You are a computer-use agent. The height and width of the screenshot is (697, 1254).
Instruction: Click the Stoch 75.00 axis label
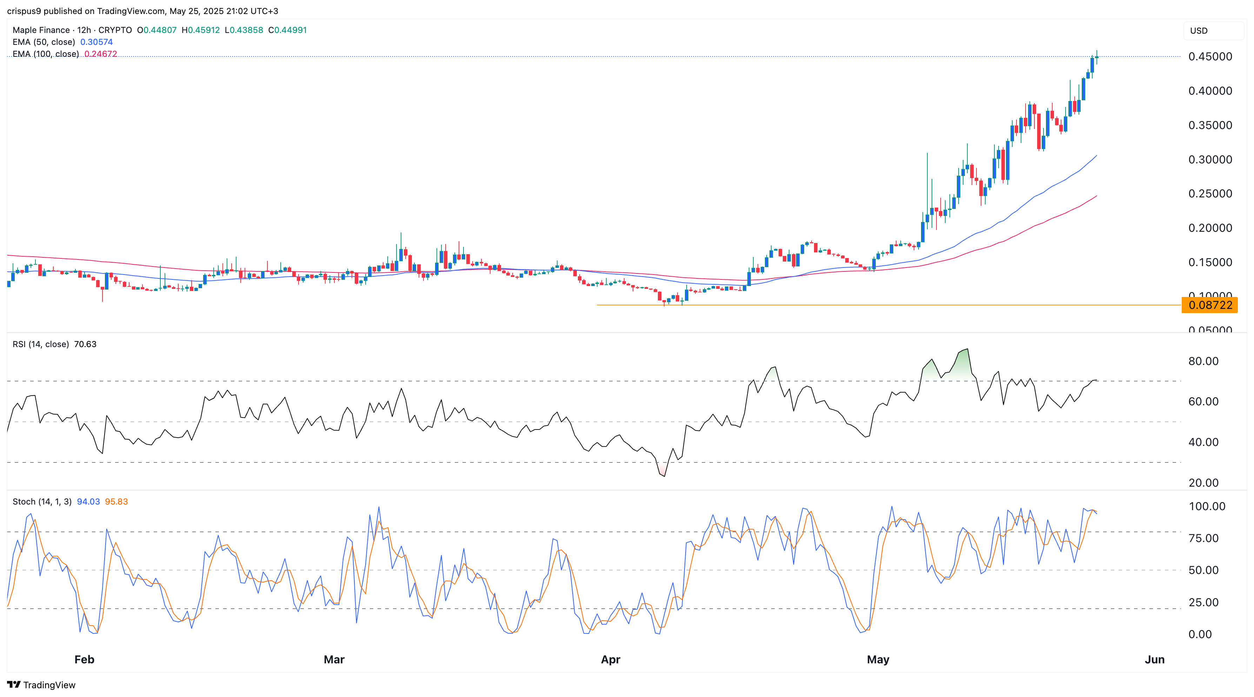tap(1203, 539)
